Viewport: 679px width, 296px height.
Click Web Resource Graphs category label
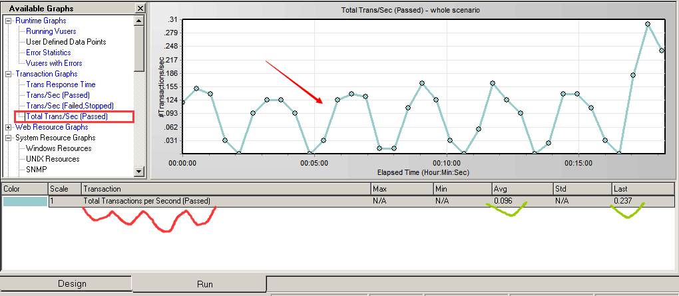[51, 127]
